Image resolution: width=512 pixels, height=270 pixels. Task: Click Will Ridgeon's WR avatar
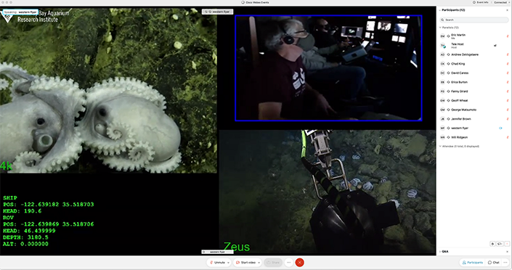442,137
